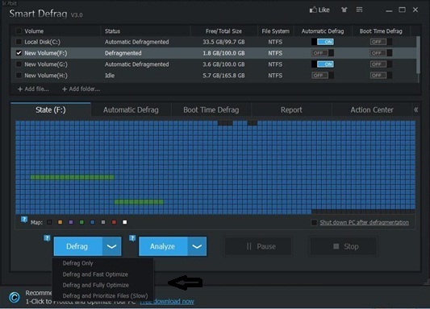The image size is (430, 309).
Task: Click the purple map legend swatch
Action: pyautogui.click(x=71, y=222)
